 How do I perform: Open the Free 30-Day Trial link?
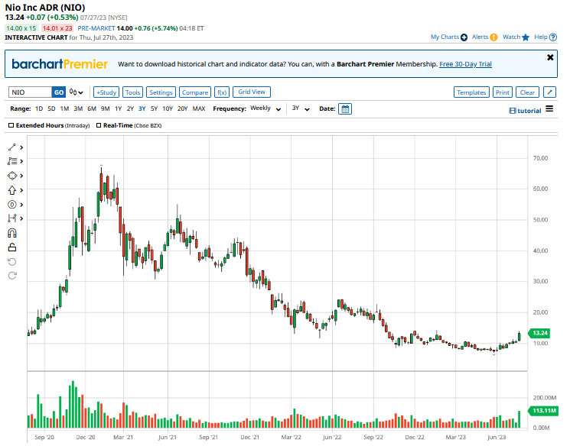point(465,64)
